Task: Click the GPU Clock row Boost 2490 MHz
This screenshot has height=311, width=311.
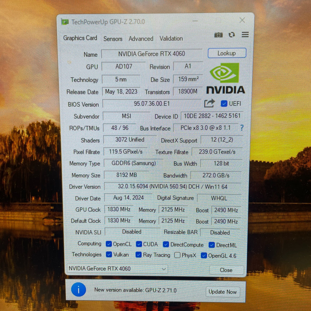Action: tap(226, 210)
